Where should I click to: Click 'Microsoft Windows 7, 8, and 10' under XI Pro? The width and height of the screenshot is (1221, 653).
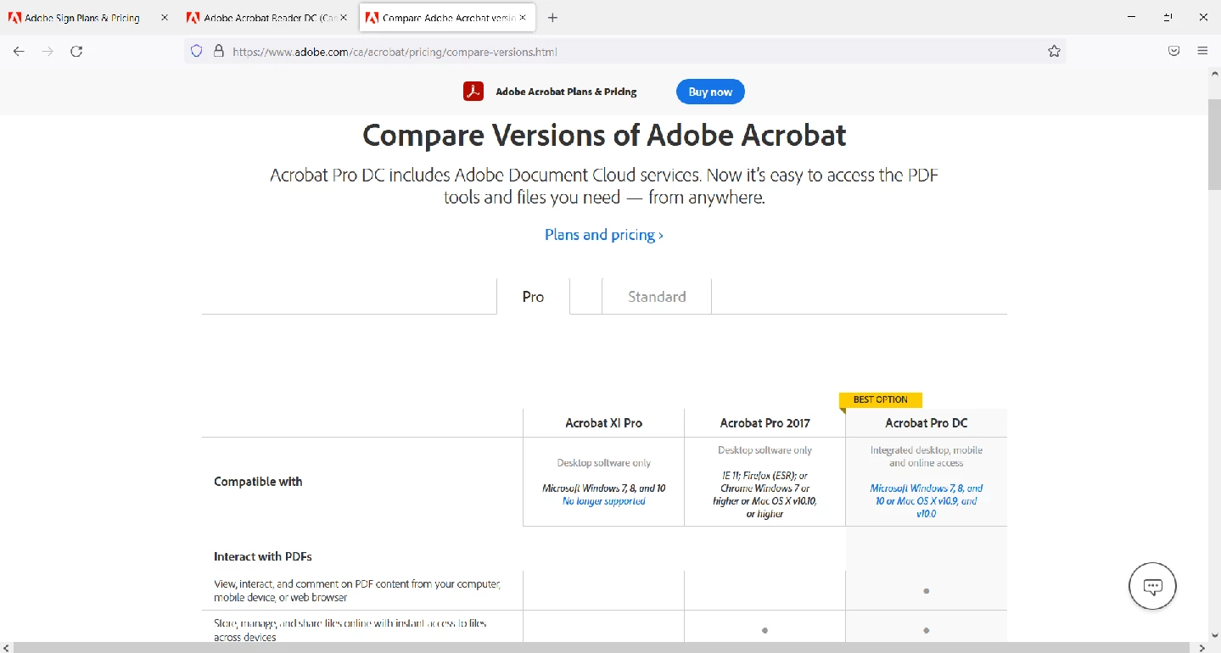(603, 488)
